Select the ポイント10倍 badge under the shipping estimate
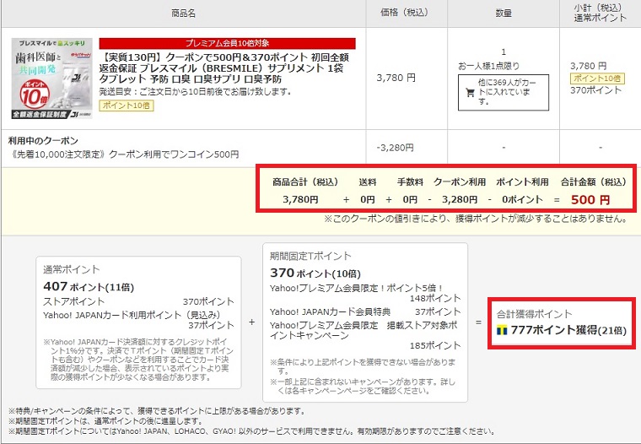The height and width of the screenshot is (444, 641). 127,106
